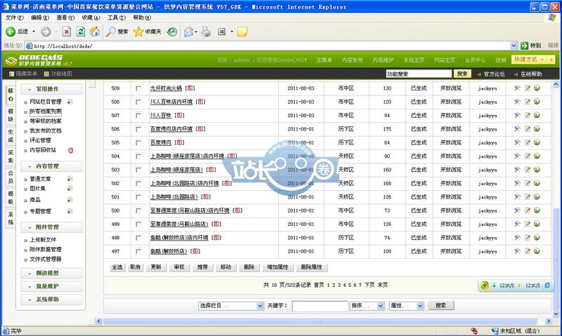Click the Print icon in the IE toolbar
This screenshot has height=336, width=562.
pos(206,32)
